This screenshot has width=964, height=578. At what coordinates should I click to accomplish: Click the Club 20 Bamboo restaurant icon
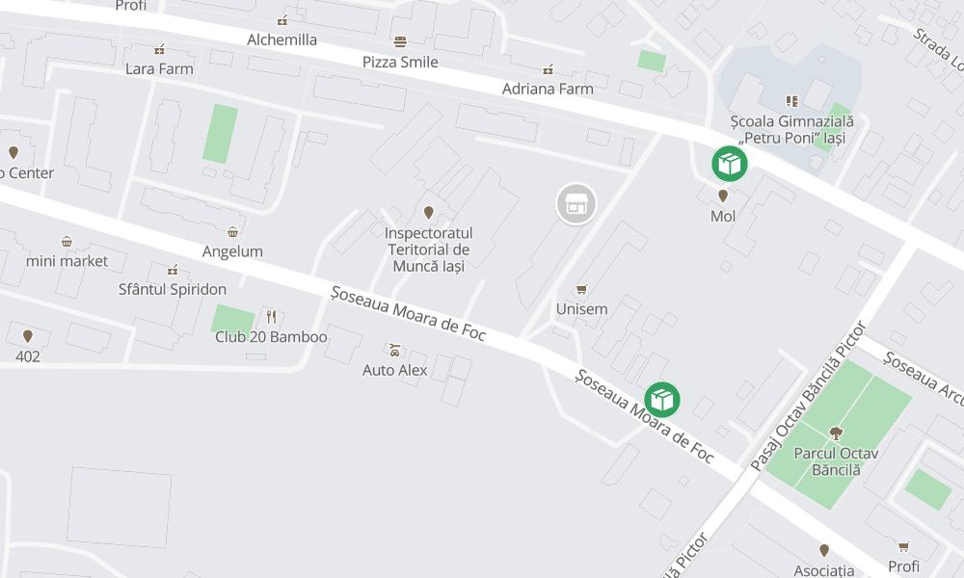[271, 316]
